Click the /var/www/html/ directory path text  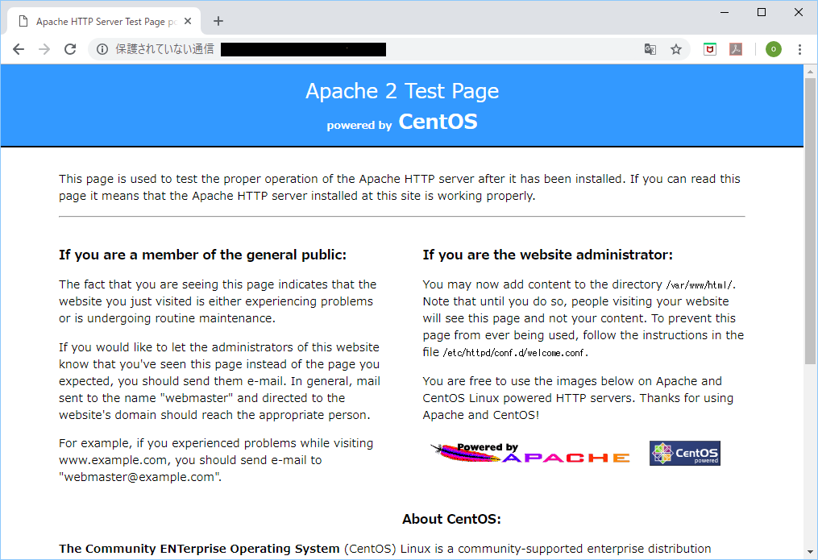click(x=700, y=285)
